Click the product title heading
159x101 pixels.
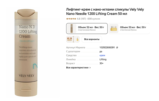pos(105,11)
